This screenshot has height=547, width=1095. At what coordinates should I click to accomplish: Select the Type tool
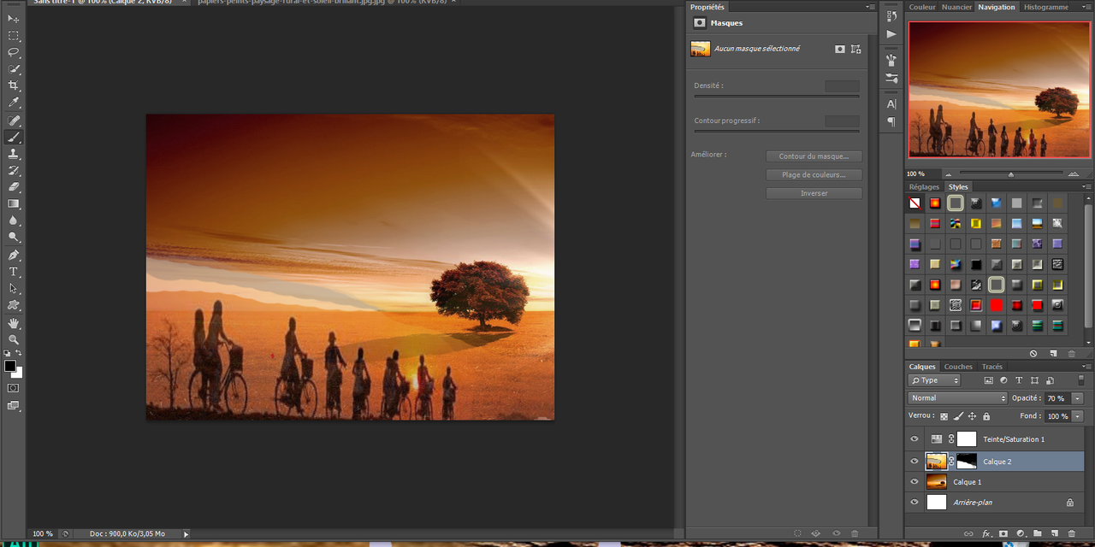(x=14, y=272)
